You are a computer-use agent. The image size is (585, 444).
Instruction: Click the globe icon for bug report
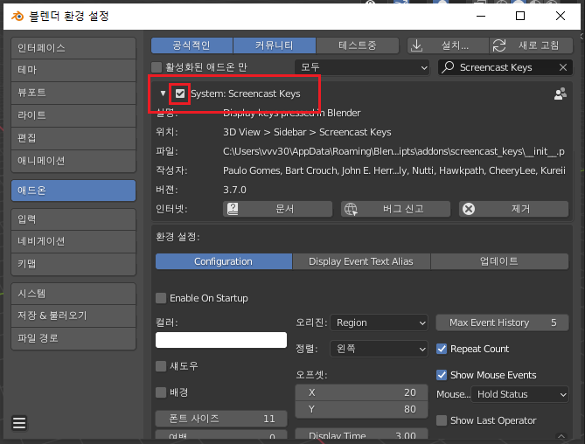pyautogui.click(x=351, y=209)
